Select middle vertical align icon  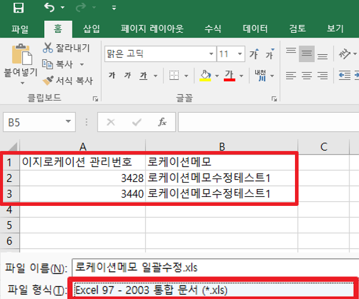click(x=306, y=54)
